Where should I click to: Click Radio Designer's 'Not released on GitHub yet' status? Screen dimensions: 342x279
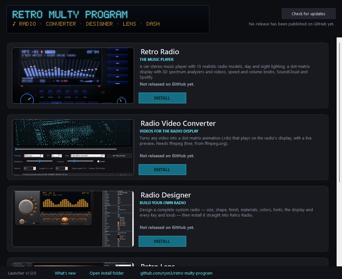point(167,227)
